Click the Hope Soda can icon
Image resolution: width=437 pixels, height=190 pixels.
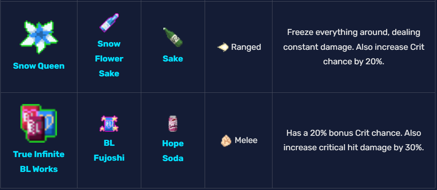point(173,123)
